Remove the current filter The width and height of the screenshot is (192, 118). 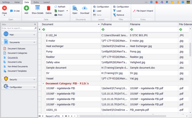(119, 15)
